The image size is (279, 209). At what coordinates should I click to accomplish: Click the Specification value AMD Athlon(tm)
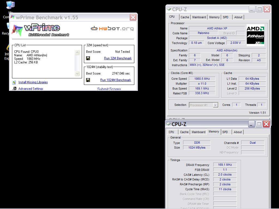point(228,50)
